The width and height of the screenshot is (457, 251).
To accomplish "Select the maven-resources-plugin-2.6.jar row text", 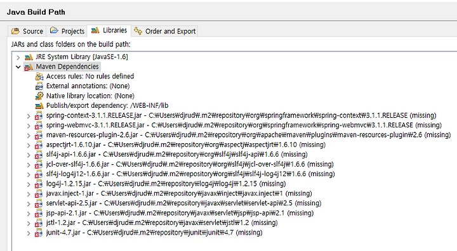I will pyautogui.click(x=248, y=135).
